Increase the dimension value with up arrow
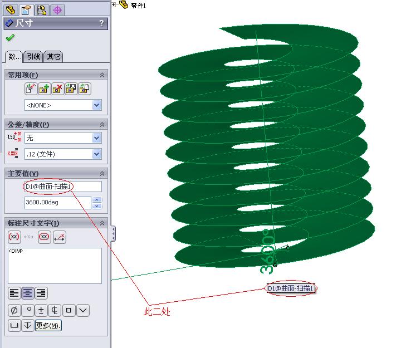This screenshot has width=416, height=348. (97, 199)
